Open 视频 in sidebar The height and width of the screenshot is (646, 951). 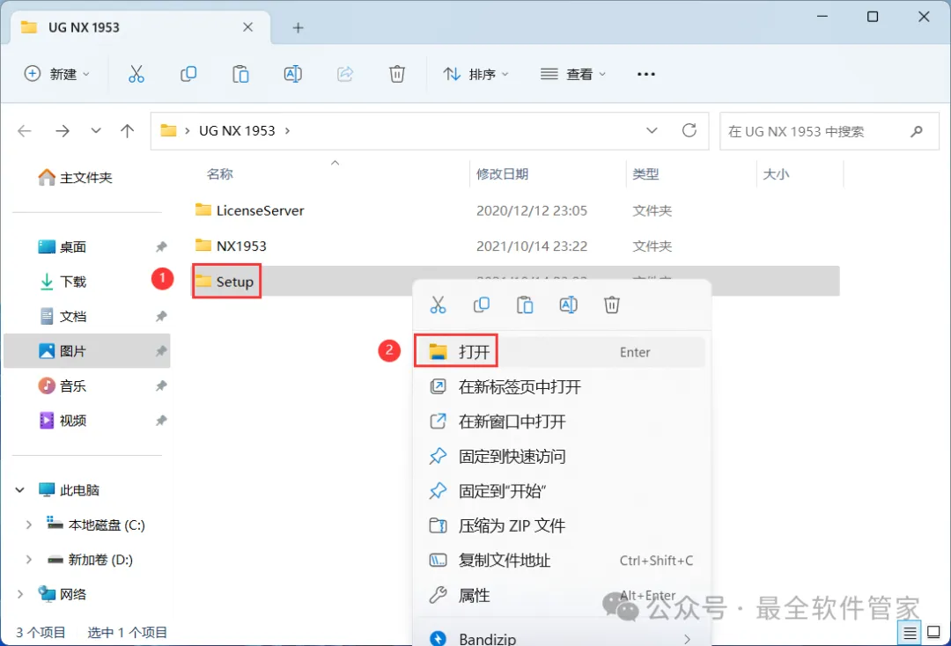63,421
